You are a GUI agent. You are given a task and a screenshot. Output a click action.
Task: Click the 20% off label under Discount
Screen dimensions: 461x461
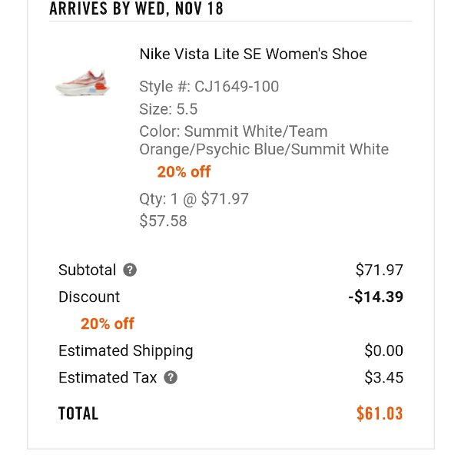(108, 323)
